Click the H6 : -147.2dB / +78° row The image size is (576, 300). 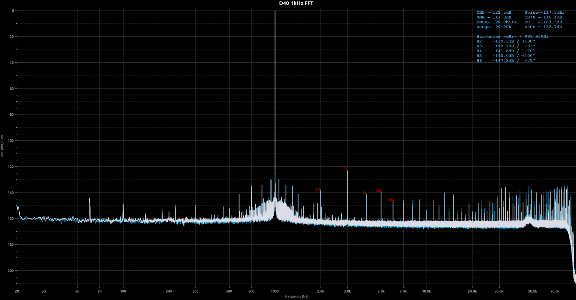pos(506,61)
